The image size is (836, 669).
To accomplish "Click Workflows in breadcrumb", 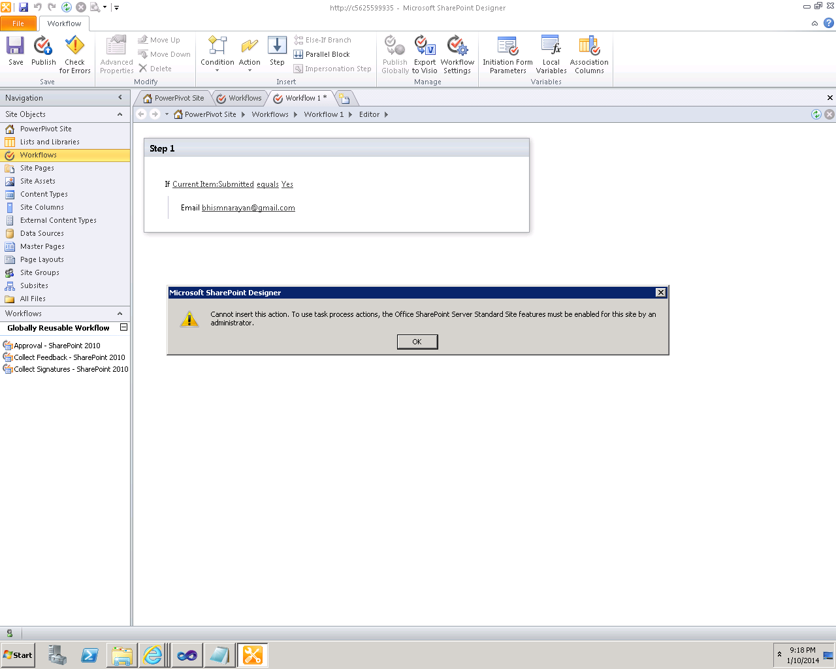I will [270, 114].
